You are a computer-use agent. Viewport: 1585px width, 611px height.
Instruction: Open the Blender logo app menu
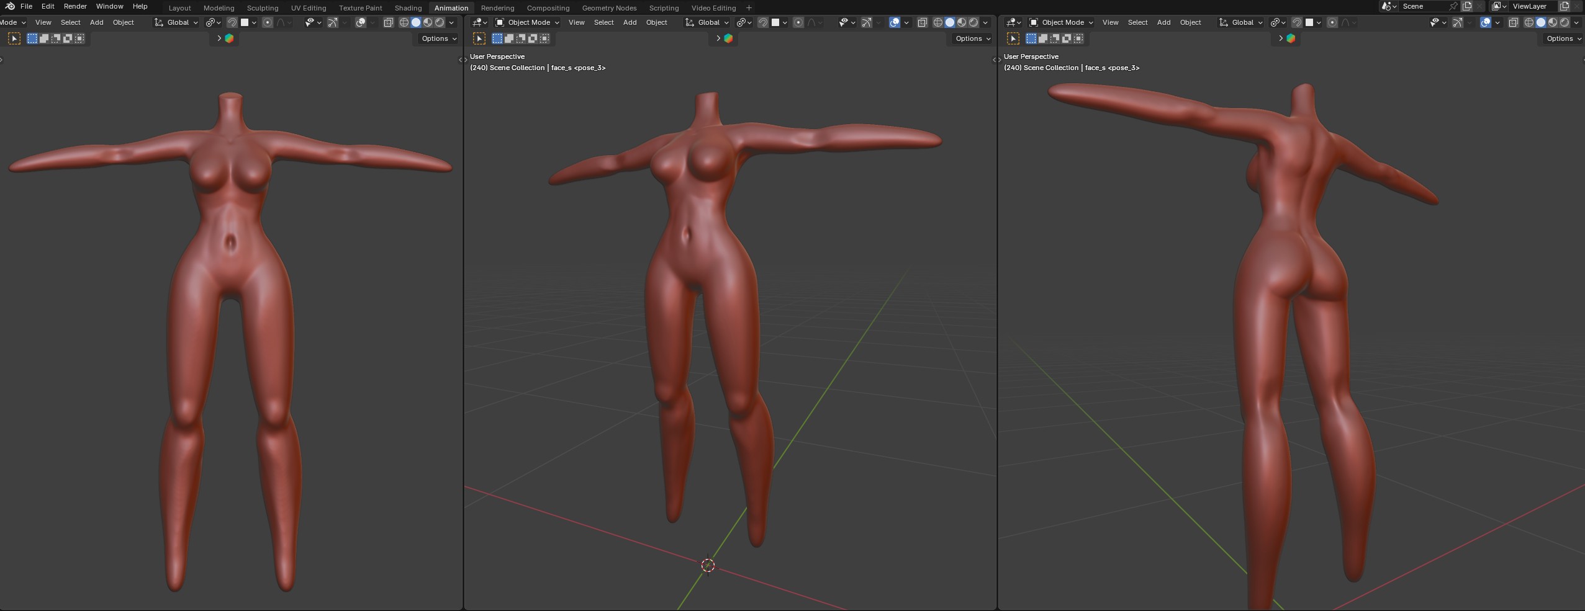coord(10,6)
